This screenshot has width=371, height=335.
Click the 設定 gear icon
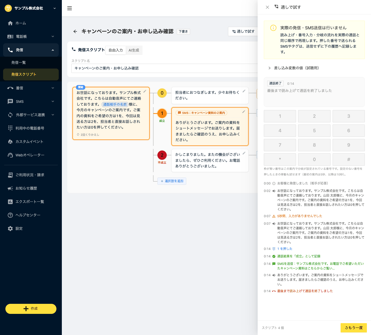coord(10,229)
